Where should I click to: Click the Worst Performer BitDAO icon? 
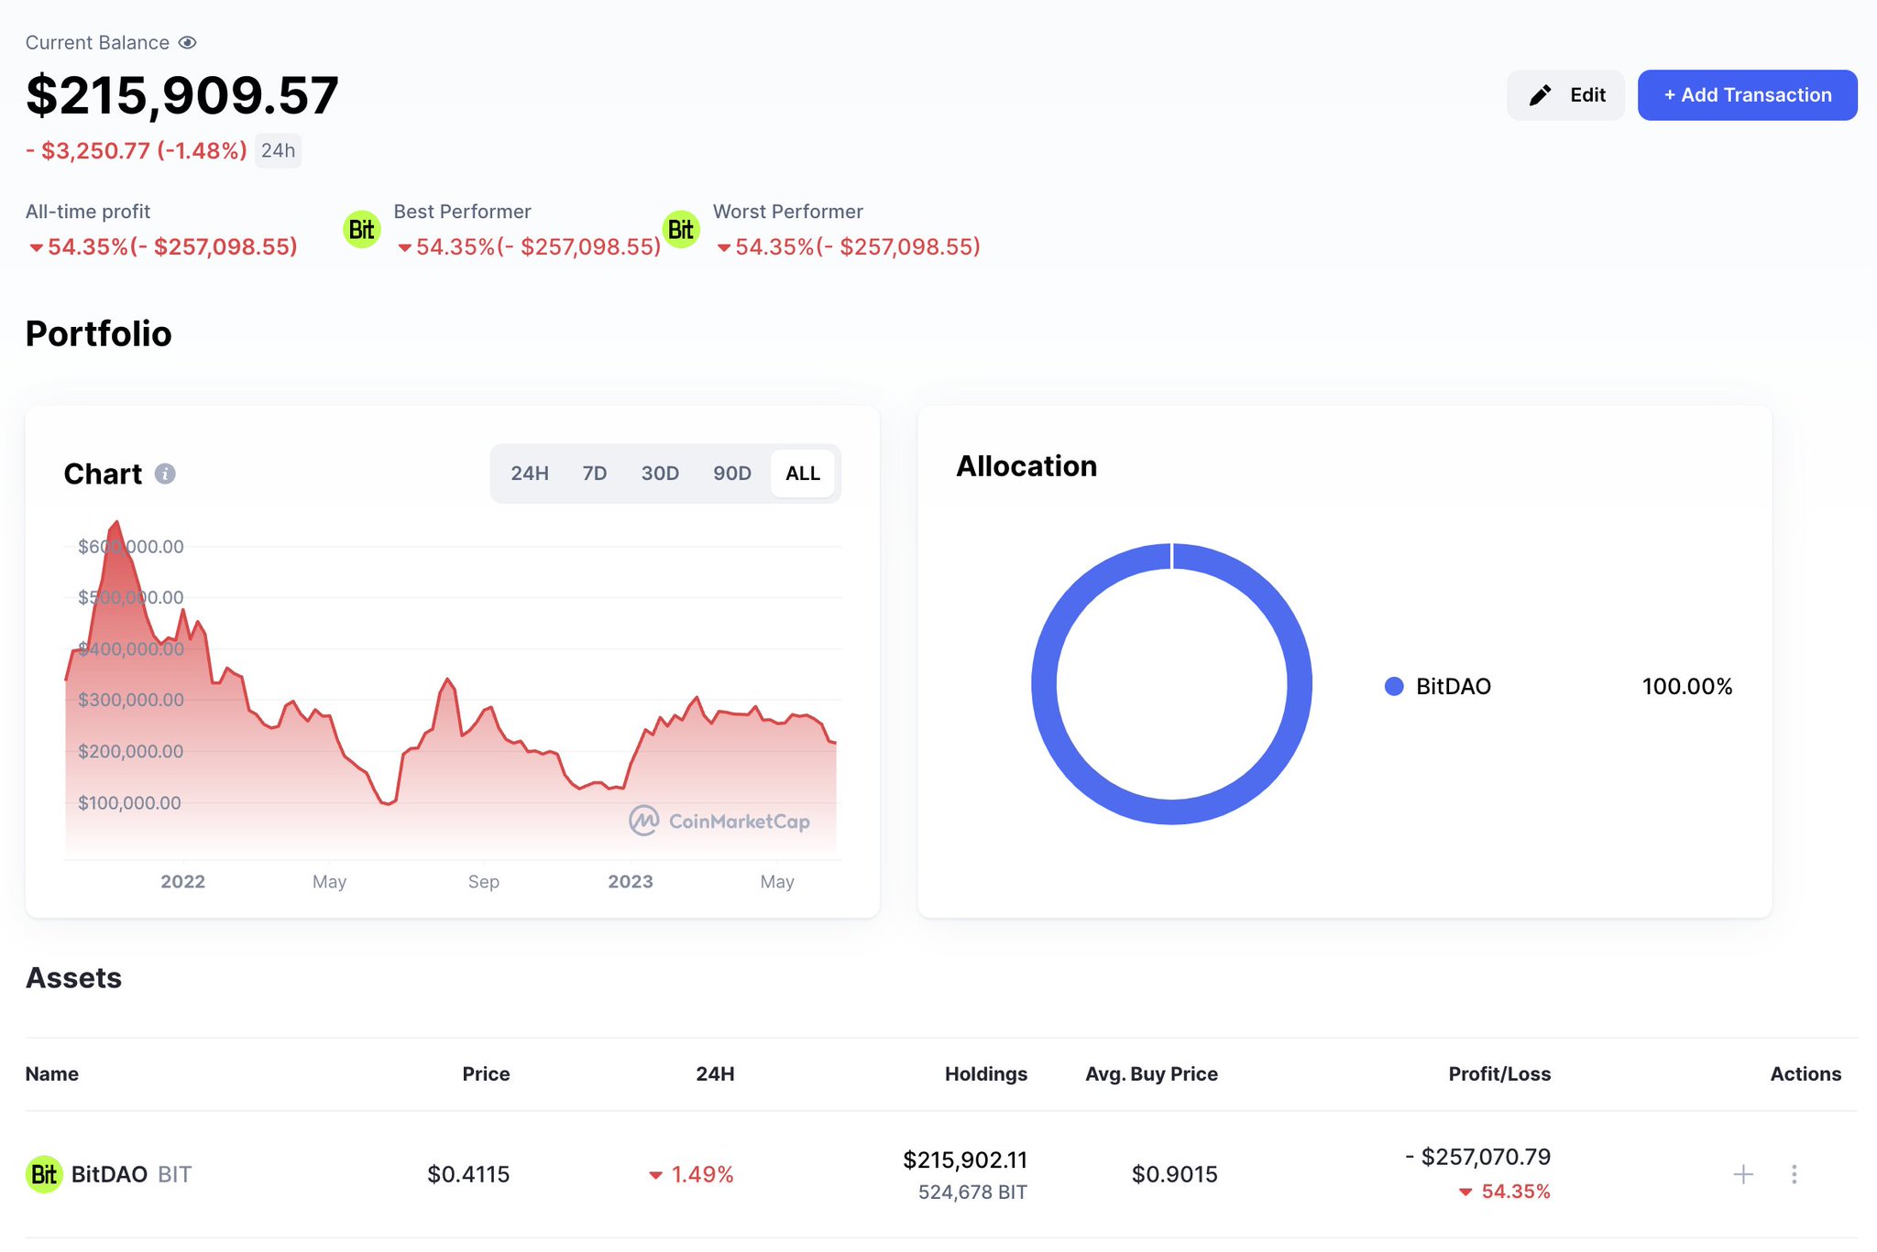681,229
